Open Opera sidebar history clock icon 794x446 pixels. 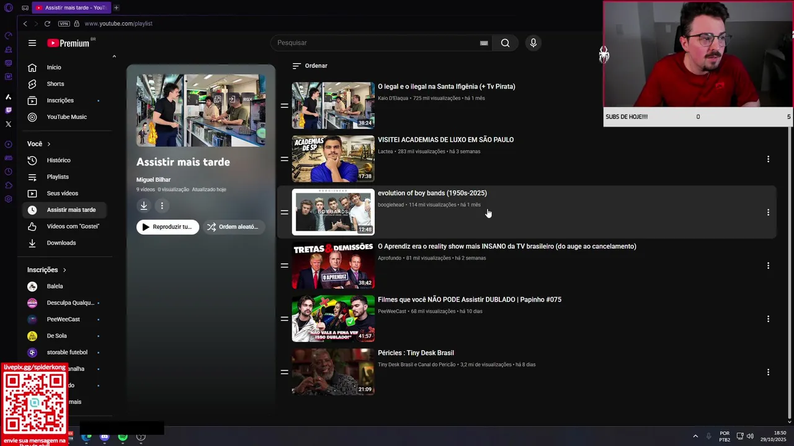tap(8, 172)
